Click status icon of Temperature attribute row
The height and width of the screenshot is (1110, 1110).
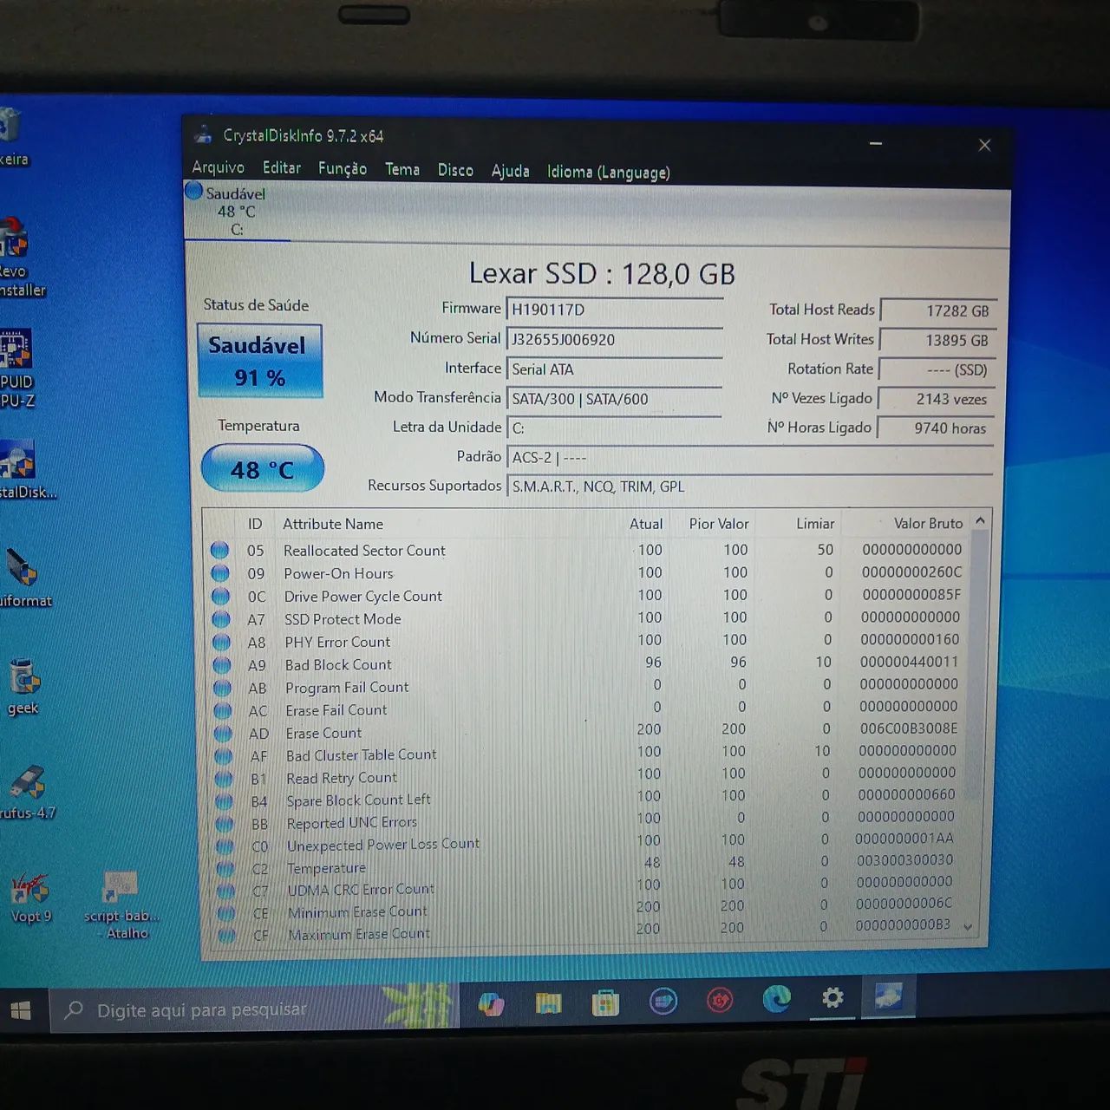(226, 869)
